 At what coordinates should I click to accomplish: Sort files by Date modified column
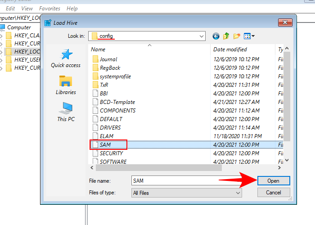click(x=229, y=49)
